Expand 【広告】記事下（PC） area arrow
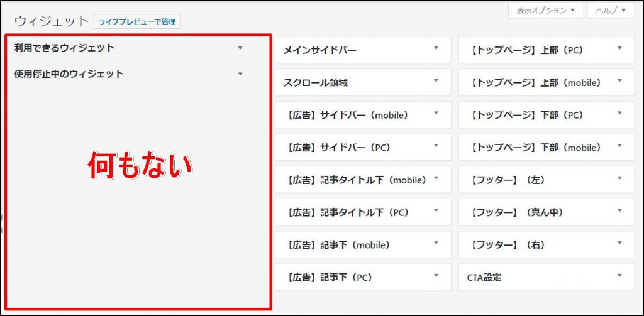 436,275
